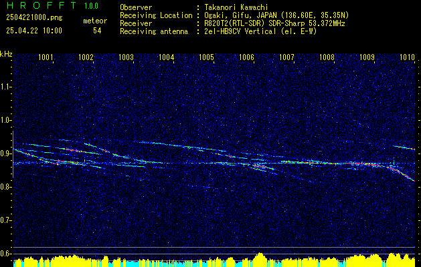This screenshot has width=421, height=267.
Task: Click the 'Observer' field label
Action: tap(136, 7)
